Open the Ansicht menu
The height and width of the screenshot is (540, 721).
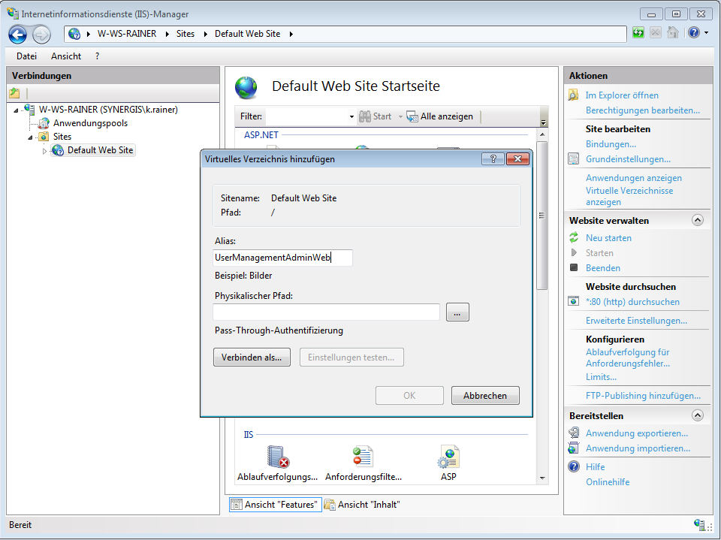66,56
